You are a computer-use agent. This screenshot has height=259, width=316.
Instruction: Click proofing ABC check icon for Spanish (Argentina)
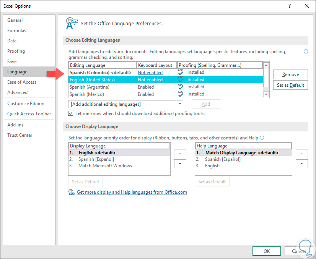pyautogui.click(x=180, y=87)
